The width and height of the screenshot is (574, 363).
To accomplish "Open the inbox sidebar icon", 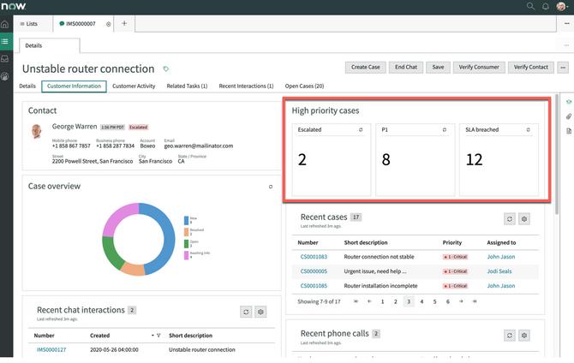I will 5,58.
